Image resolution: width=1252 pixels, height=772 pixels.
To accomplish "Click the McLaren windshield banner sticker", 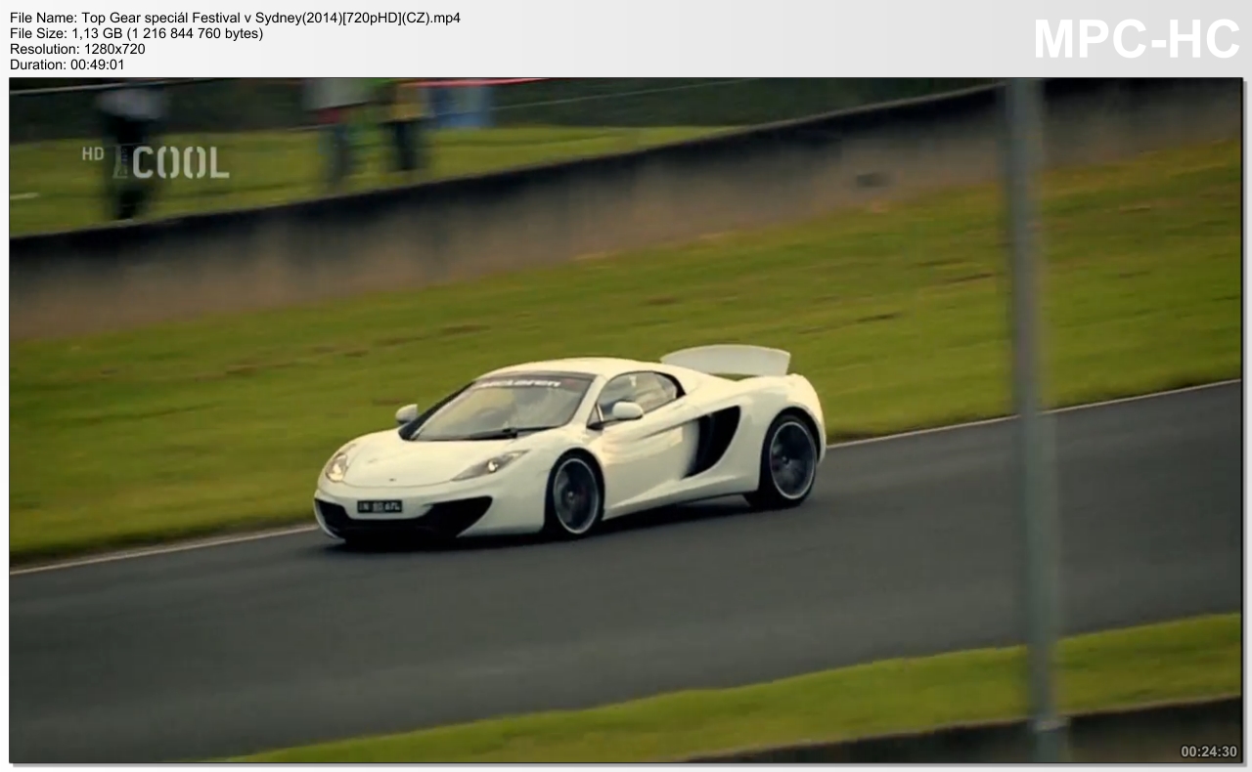I will coord(517,384).
